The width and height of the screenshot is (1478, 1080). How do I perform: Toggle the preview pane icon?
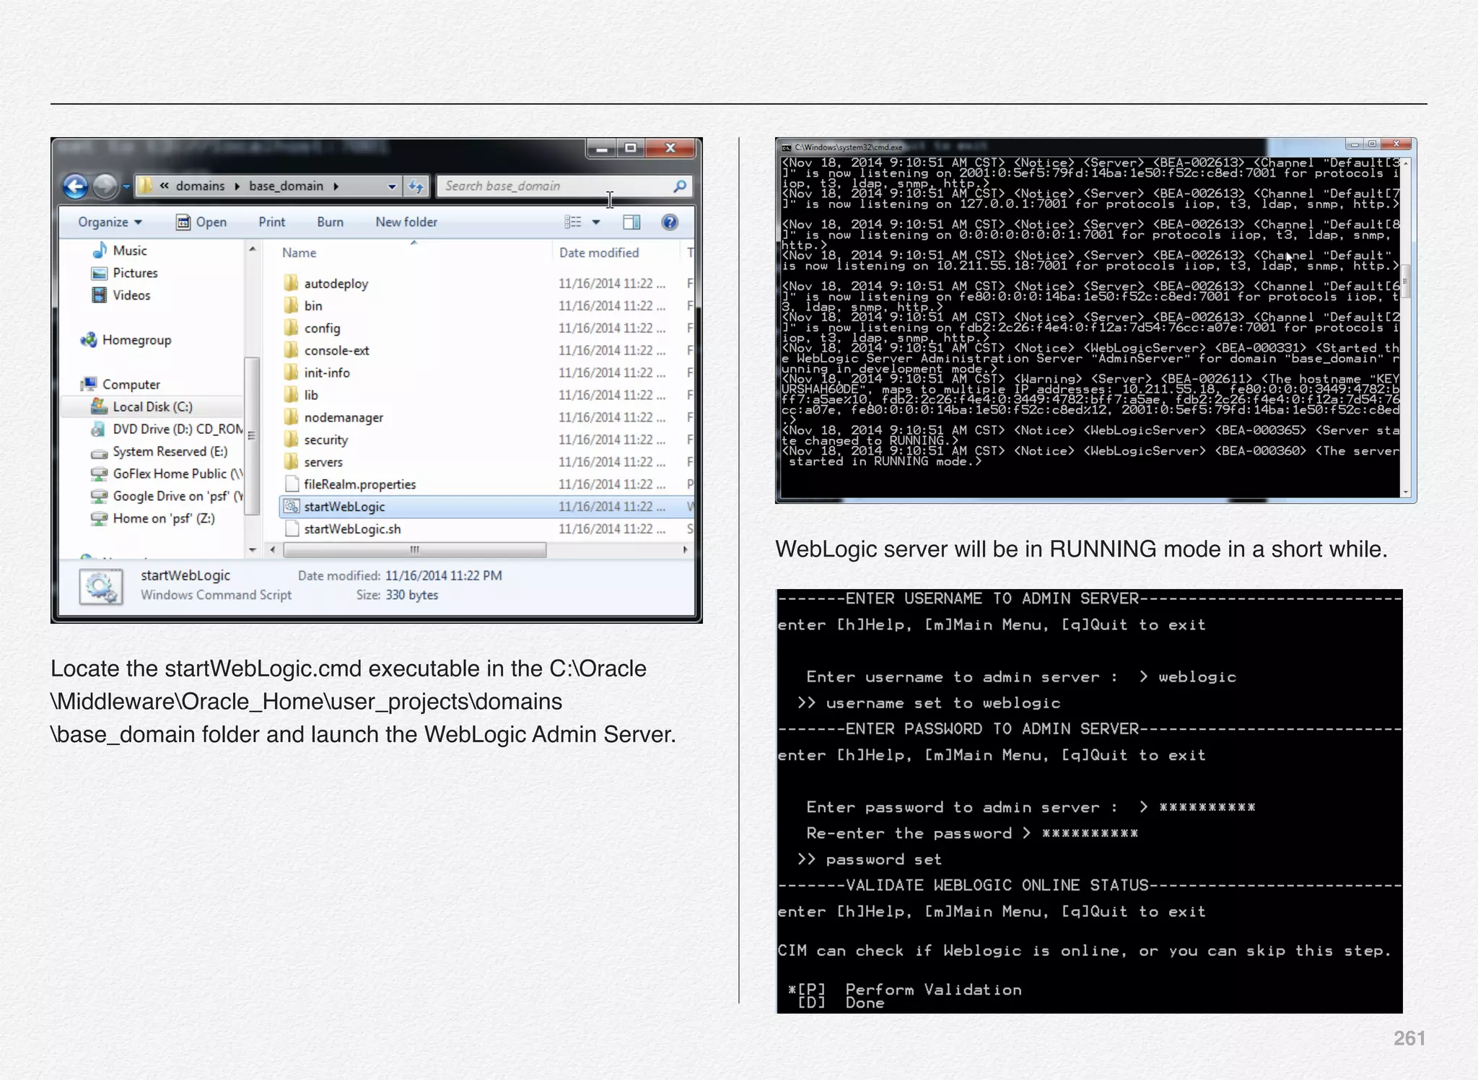[x=631, y=222]
